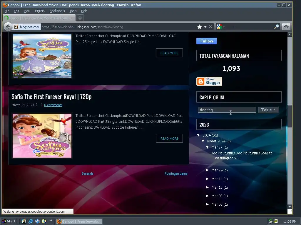Open the URL history dropdown arrow
Screen dimensions: 301x225
pyautogui.click(x=205, y=27)
